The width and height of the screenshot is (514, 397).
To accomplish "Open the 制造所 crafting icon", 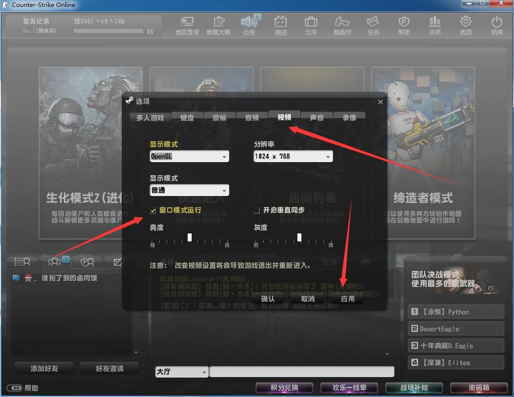I will pyautogui.click(x=342, y=26).
